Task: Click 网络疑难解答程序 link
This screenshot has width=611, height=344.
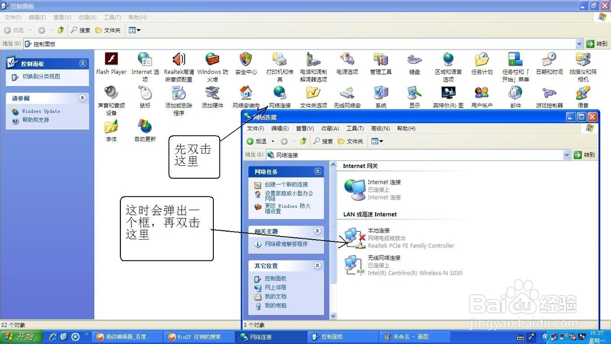Action: tap(286, 244)
